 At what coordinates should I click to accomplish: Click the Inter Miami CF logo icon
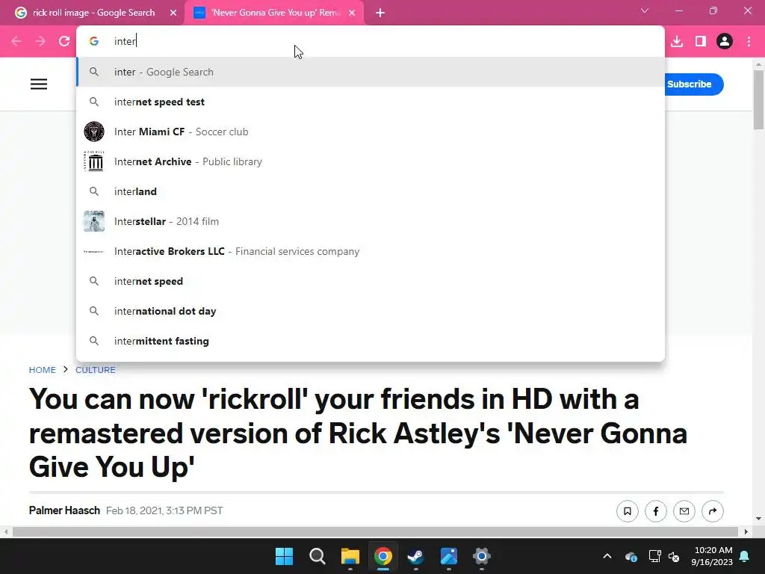pos(94,132)
